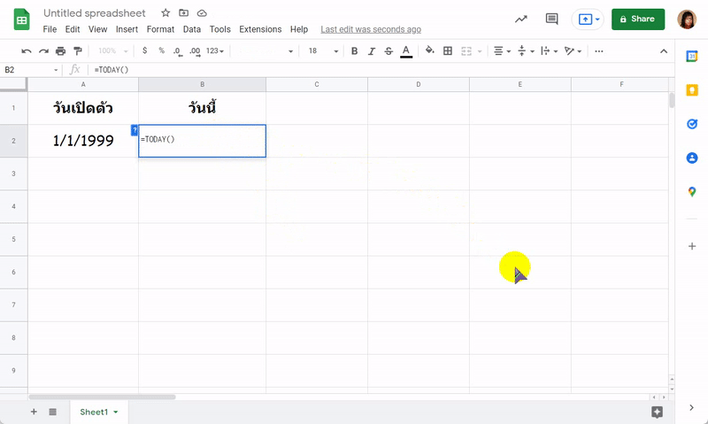Select column C header

coord(317,84)
